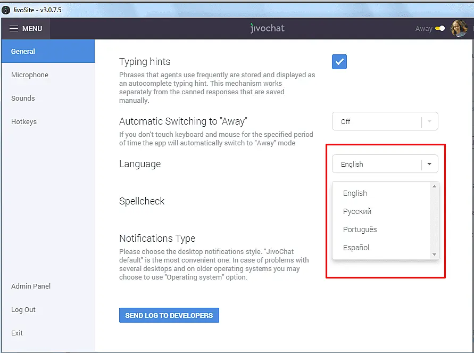Click the JivoSite title bar icon
This screenshot has width=474, height=353.
coord(5,9)
